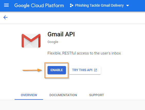Open the hamburger navigation menu
Image resolution: width=145 pixels, height=110 pixels.
click(x=6, y=5)
